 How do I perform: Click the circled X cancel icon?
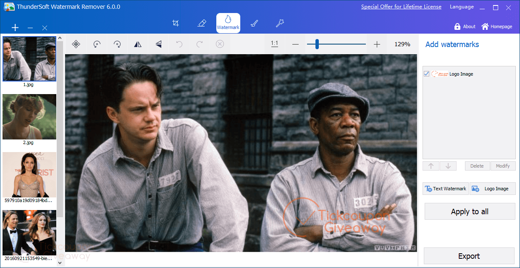(x=220, y=44)
